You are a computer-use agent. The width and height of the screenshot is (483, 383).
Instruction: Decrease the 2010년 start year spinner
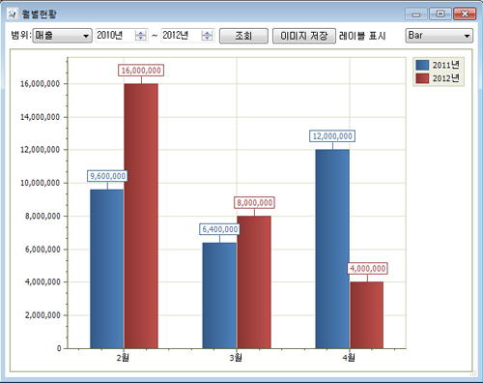[x=141, y=39]
